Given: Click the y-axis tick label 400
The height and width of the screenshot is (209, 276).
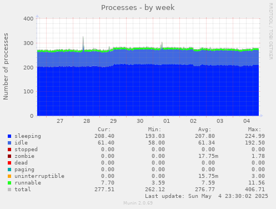Looking at the screenshot, I should [28, 18].
